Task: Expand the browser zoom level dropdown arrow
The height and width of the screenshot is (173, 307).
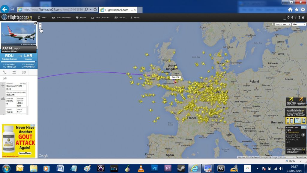Action: [301, 161]
